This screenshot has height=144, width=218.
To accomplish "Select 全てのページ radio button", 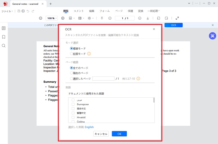I will point(71,68).
